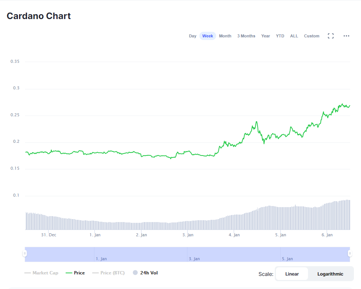Click the 4. Jan x-axis label

[234, 235]
